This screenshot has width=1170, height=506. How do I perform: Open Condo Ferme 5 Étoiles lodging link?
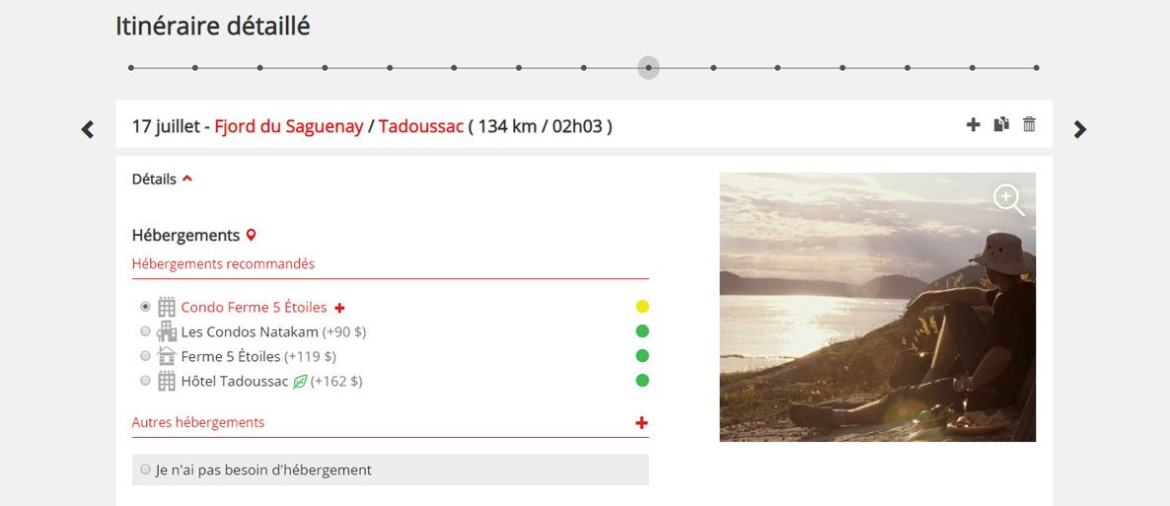coord(254,308)
